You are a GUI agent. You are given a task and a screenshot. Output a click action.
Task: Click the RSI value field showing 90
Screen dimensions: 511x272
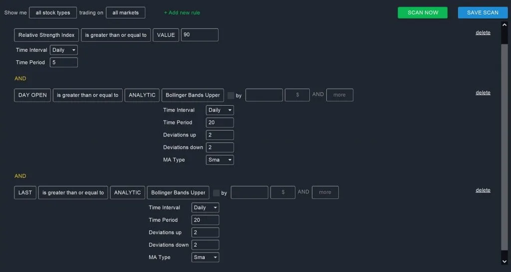pyautogui.click(x=200, y=35)
